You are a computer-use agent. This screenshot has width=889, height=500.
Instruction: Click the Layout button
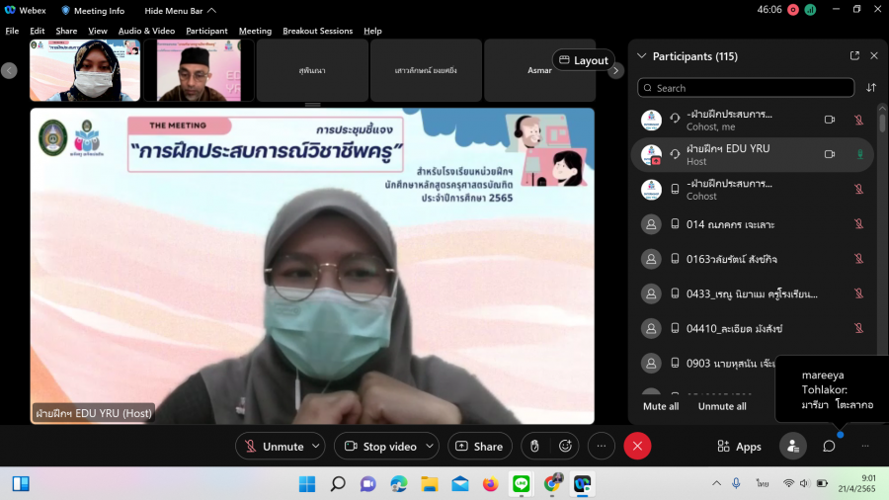583,60
